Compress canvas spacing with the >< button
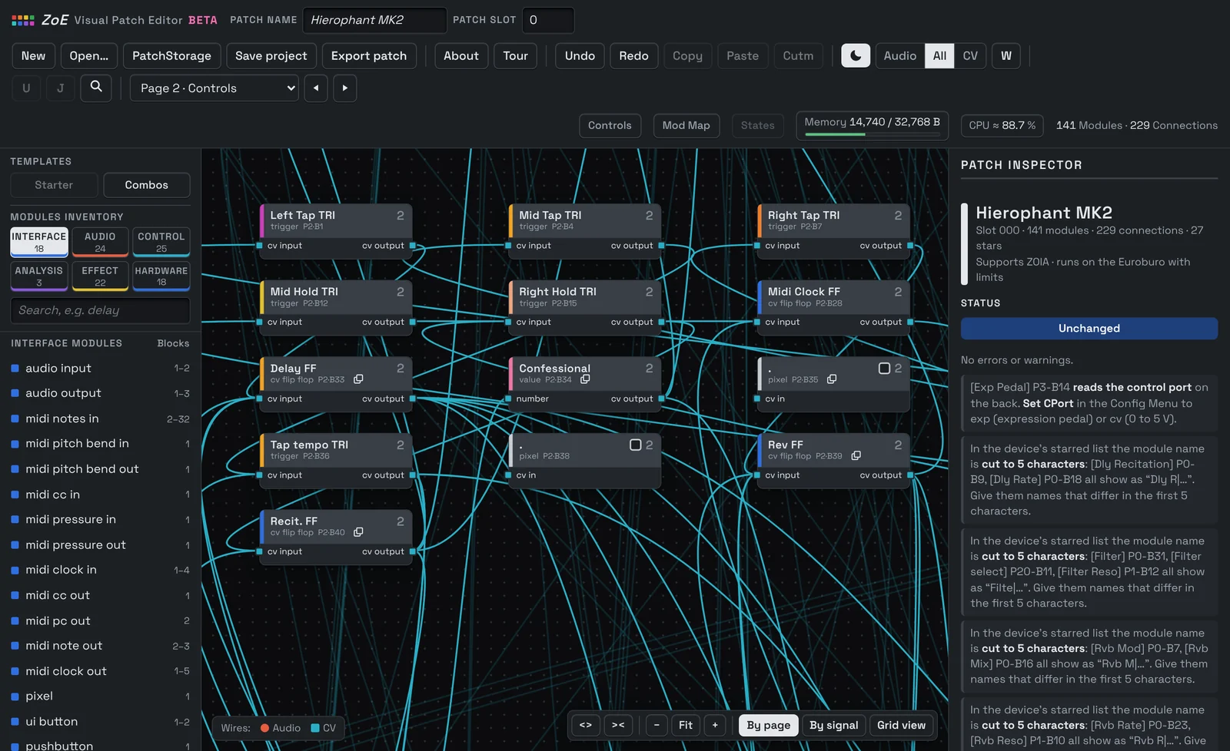 [x=618, y=725]
